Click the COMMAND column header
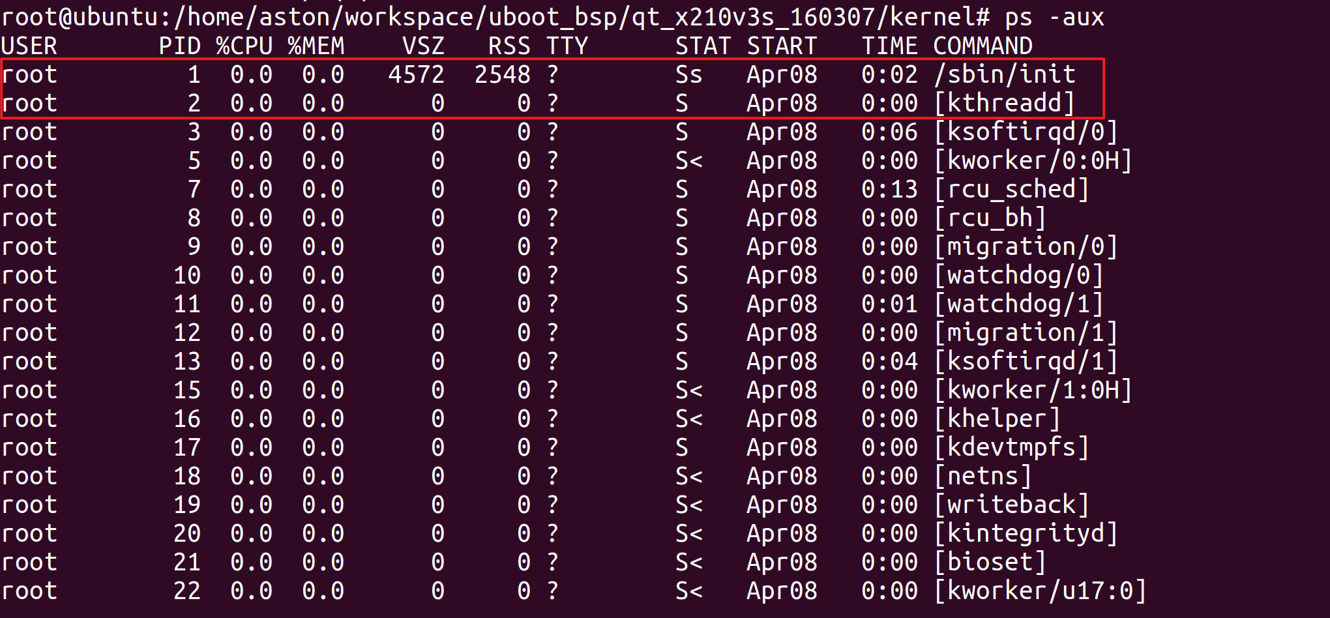 pyautogui.click(x=983, y=46)
